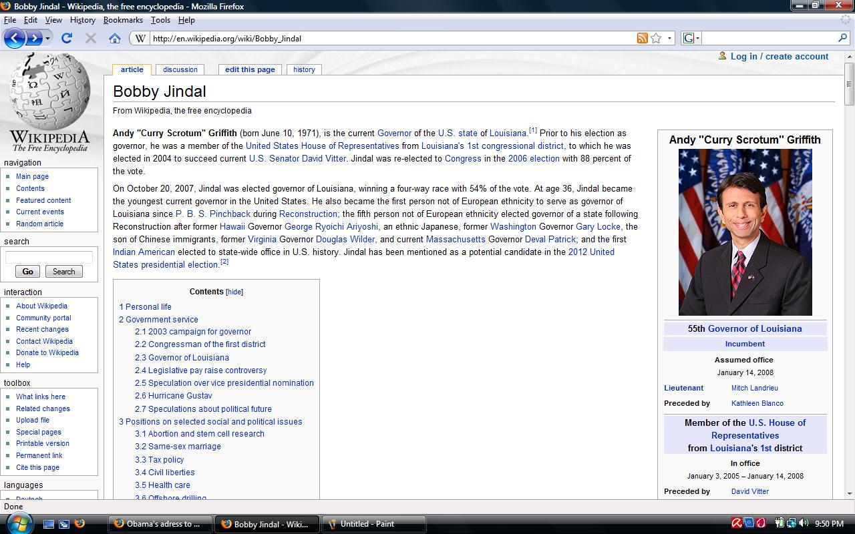Open the Edit menu

tap(31, 20)
